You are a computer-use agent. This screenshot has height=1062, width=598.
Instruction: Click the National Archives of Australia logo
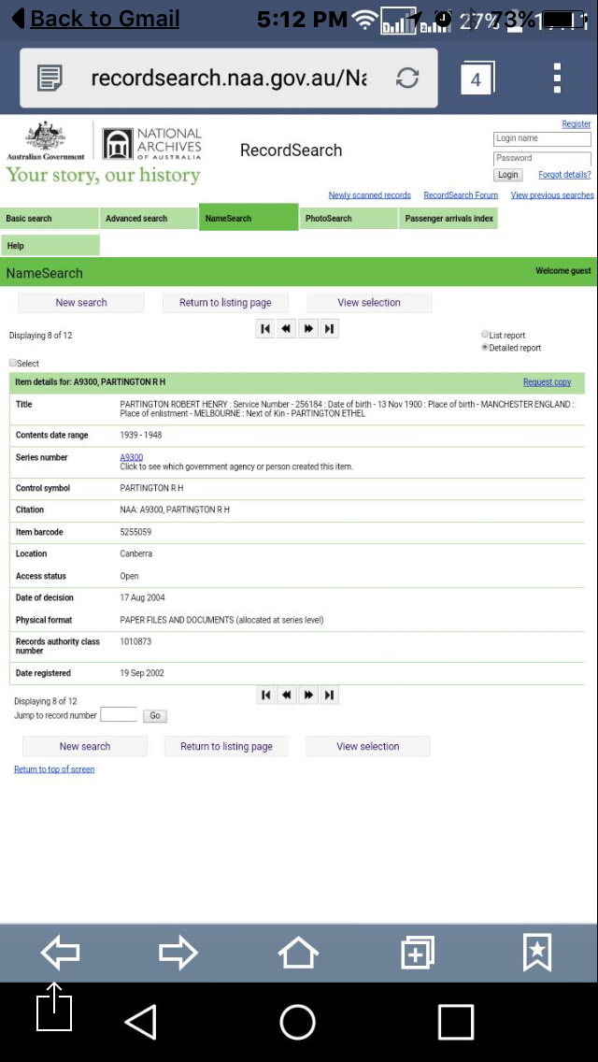[x=152, y=143]
